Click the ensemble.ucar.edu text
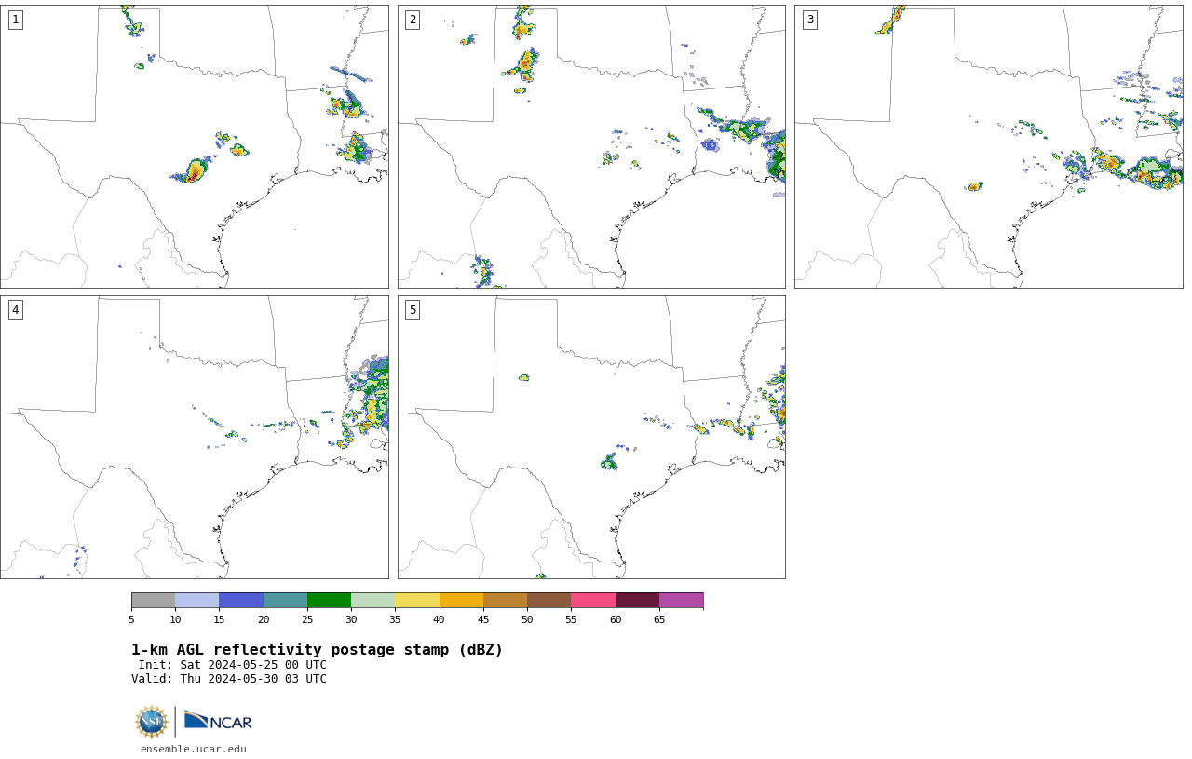Image resolution: width=1192 pixels, height=759 pixels. pyautogui.click(x=194, y=749)
